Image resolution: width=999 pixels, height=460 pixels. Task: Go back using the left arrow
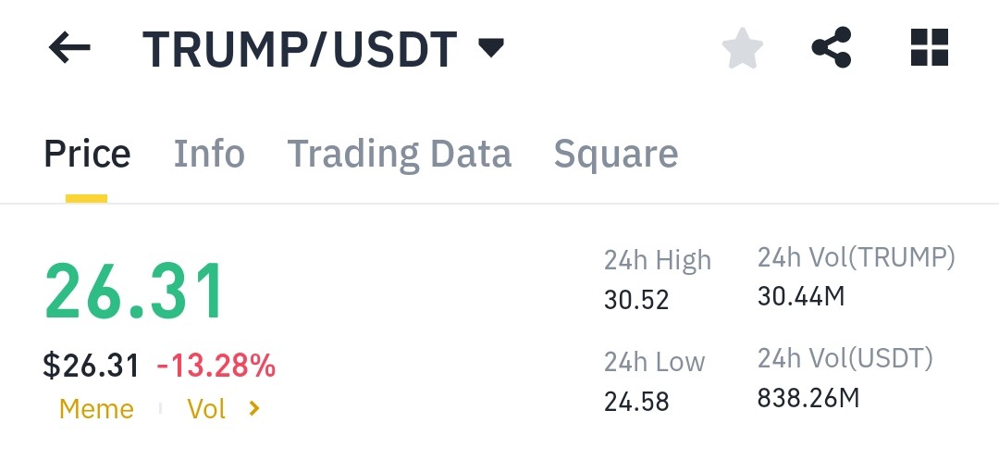69,48
